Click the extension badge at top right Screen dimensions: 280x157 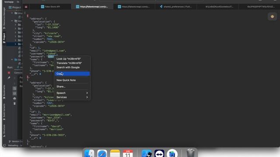pyautogui.click(x=272, y=17)
